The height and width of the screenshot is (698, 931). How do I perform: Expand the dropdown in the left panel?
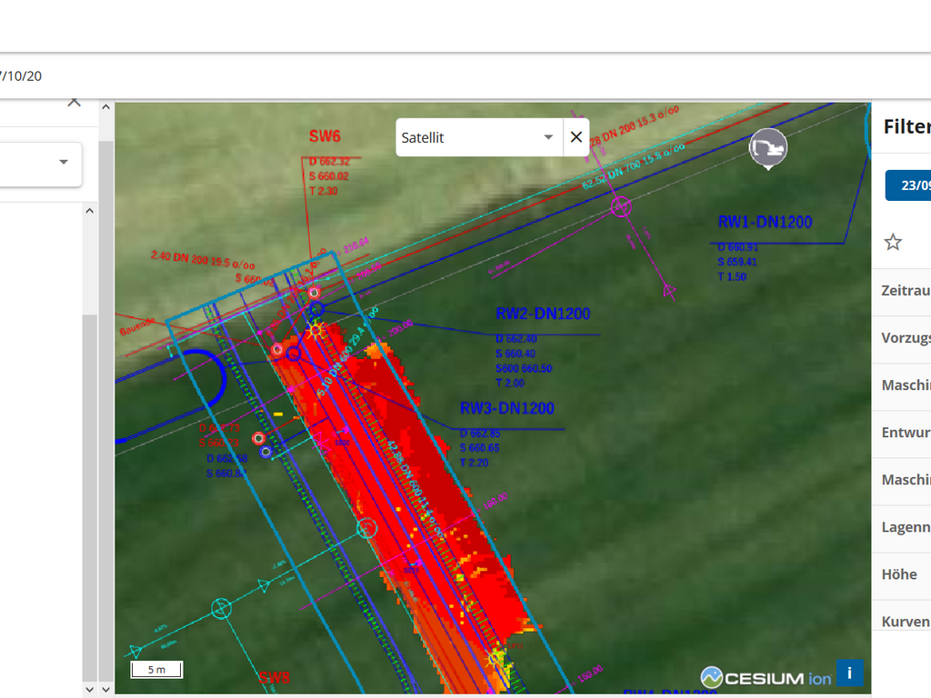(64, 162)
